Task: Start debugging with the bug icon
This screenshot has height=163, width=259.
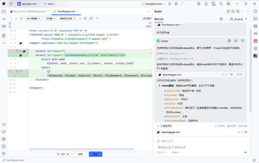Action: tap(177, 4)
